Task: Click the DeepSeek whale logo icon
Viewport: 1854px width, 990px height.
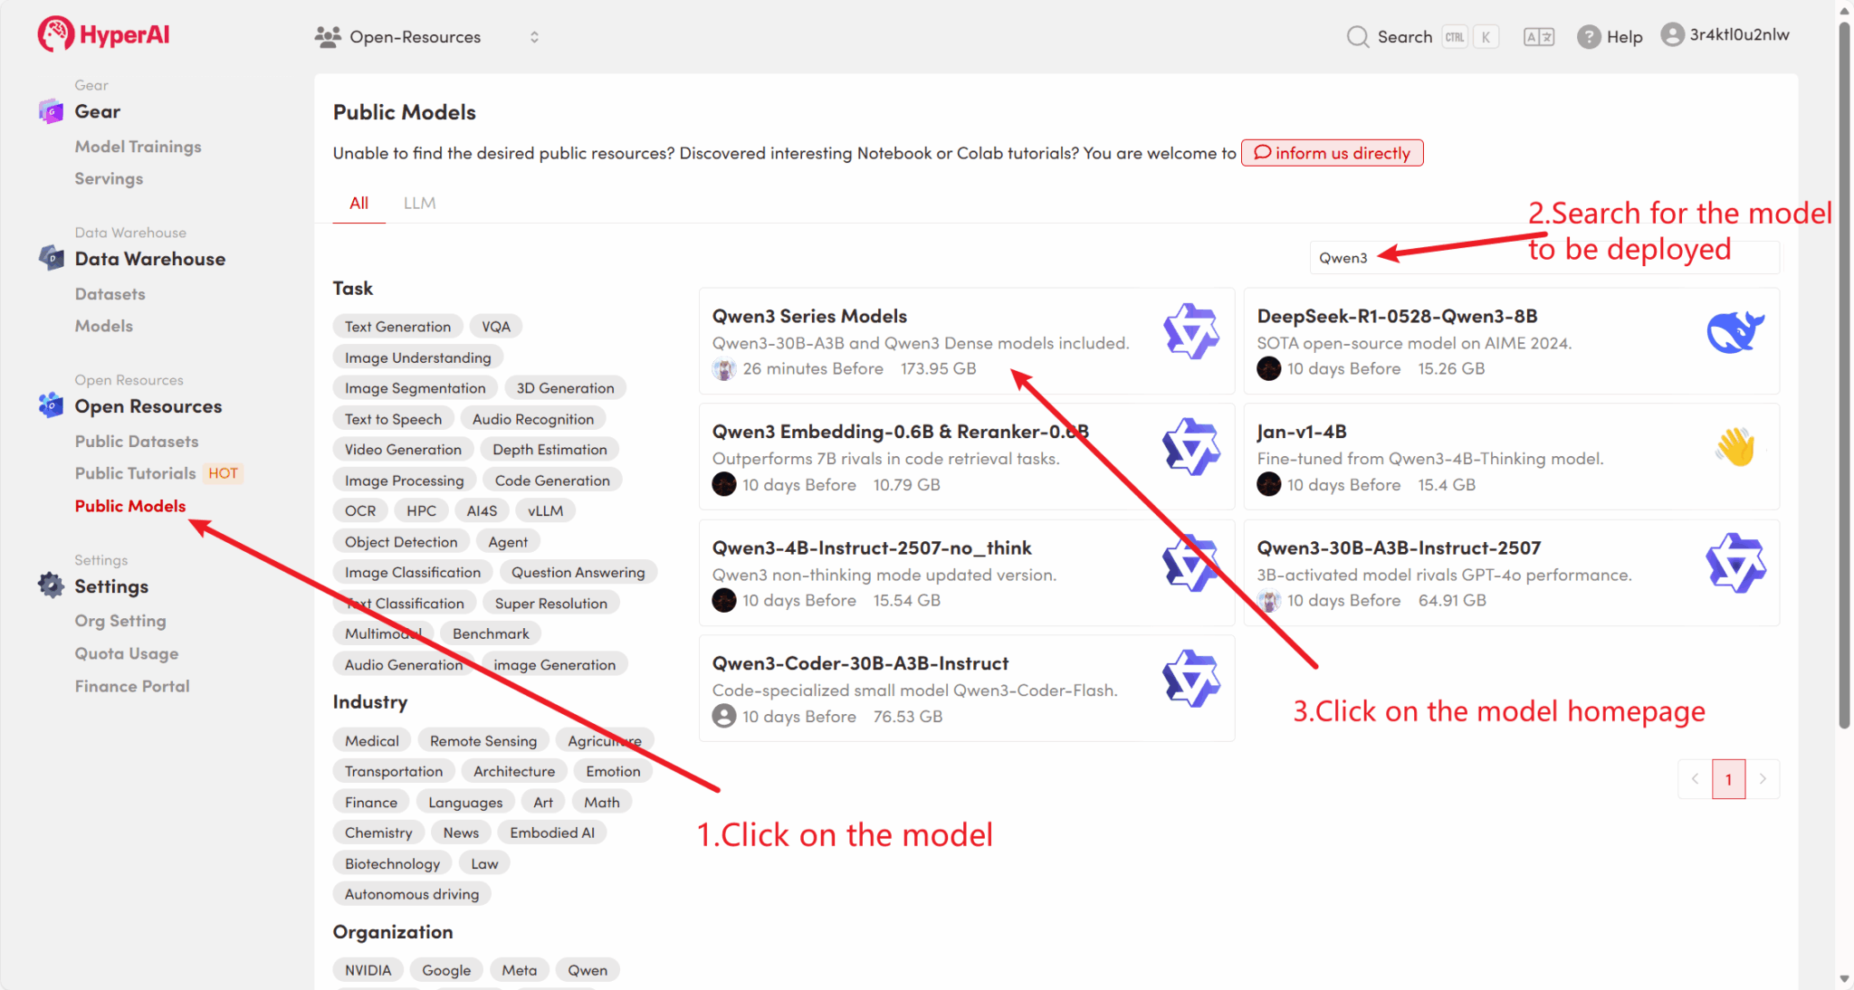Action: (x=1735, y=332)
